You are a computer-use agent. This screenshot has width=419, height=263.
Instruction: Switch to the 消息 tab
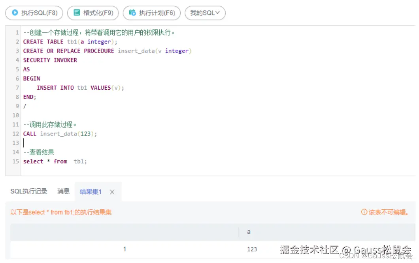[63, 192]
